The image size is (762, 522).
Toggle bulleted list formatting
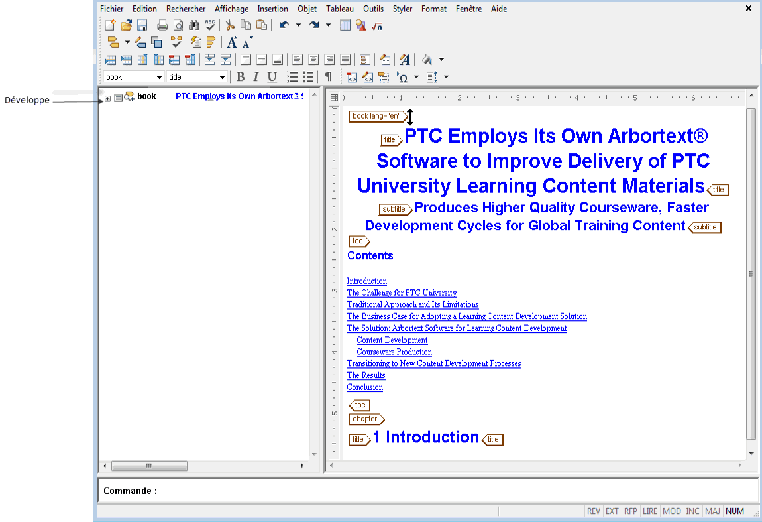point(308,77)
